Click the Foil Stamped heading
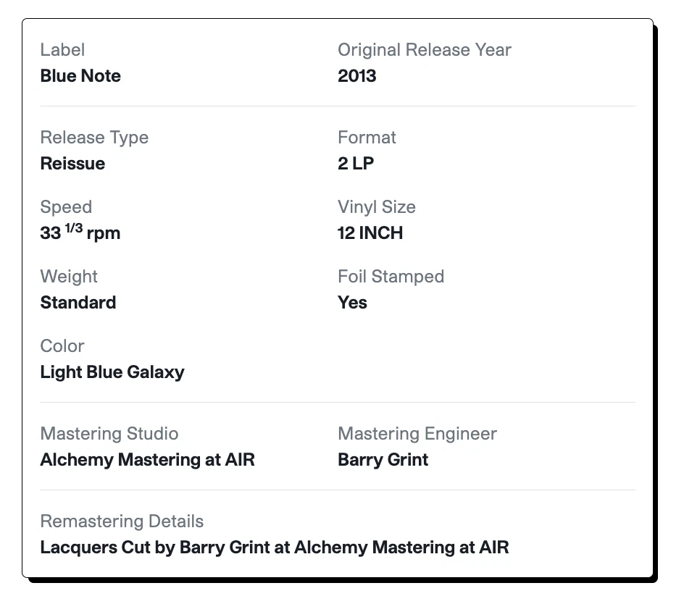This screenshot has height=604, width=684. [x=391, y=277]
